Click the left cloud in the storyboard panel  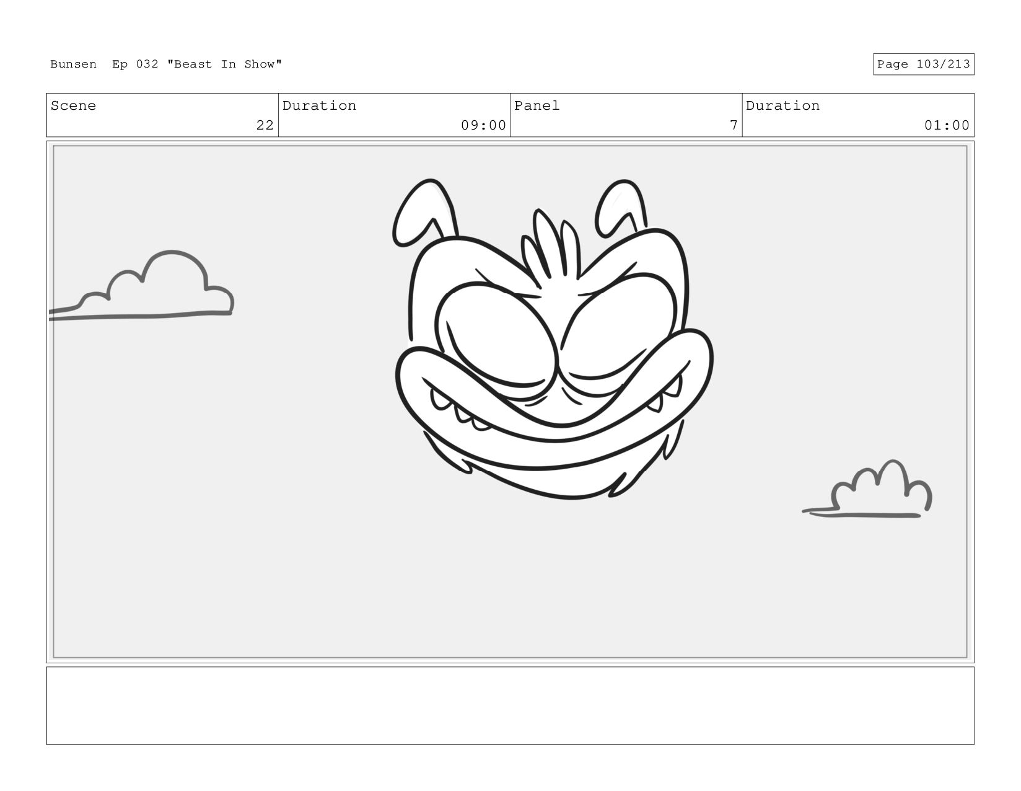(x=141, y=286)
